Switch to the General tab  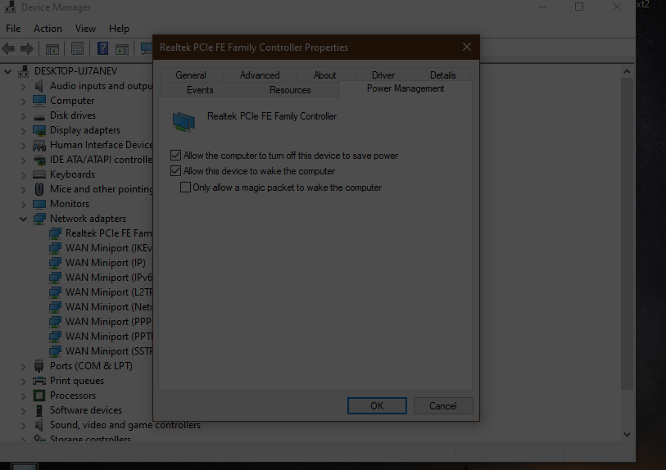click(191, 75)
